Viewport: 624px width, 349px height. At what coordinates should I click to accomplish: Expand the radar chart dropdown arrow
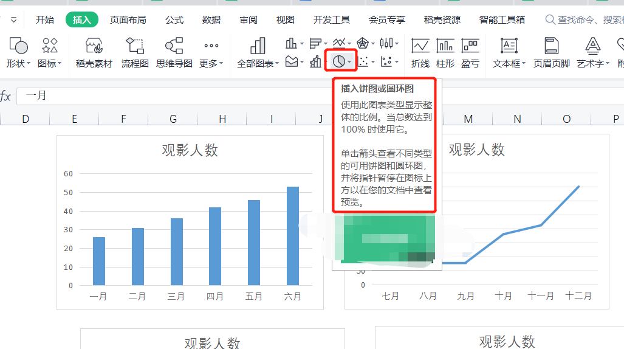tap(373, 43)
